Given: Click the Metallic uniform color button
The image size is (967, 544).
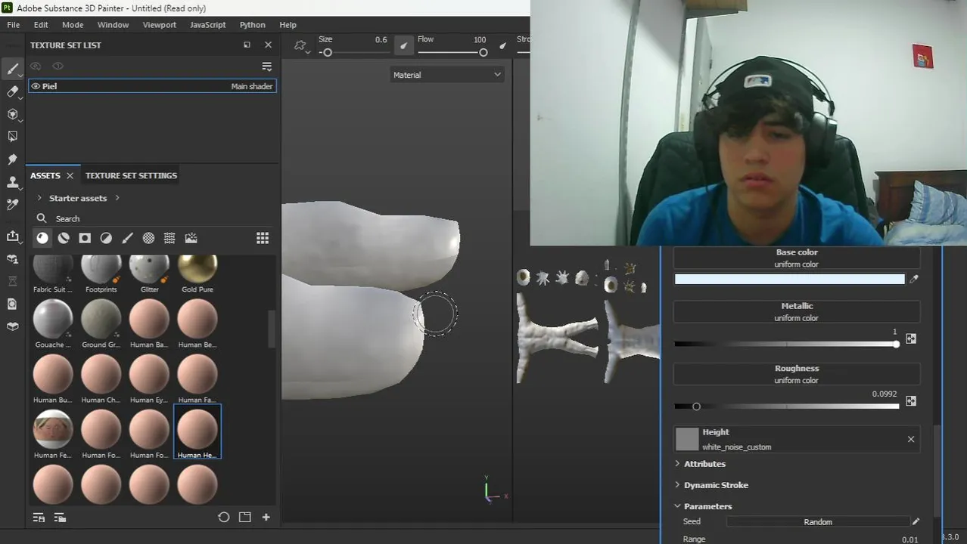Looking at the screenshot, I should (x=797, y=312).
